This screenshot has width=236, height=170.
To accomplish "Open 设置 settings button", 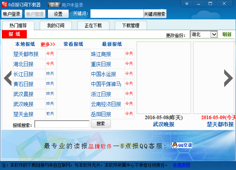I will [x=58, y=14].
